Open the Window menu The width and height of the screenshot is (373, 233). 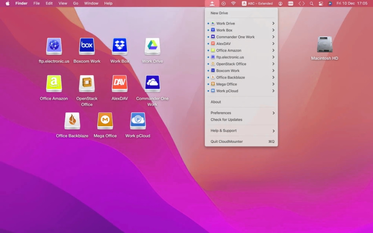pos(91,3)
